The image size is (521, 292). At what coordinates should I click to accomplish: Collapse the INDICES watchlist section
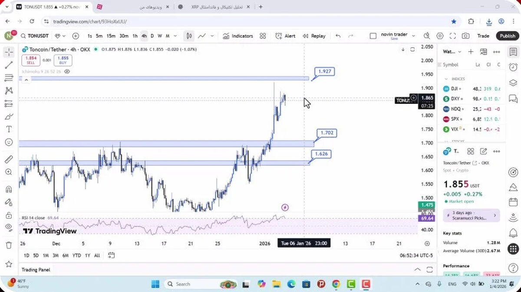click(x=446, y=79)
